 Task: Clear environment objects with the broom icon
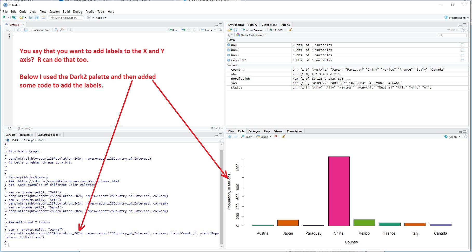coord(291,30)
